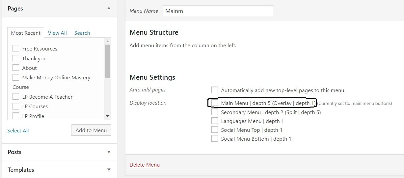Tick the Languages Menu location checkbox
The height and width of the screenshot is (178, 404).
tap(215, 121)
